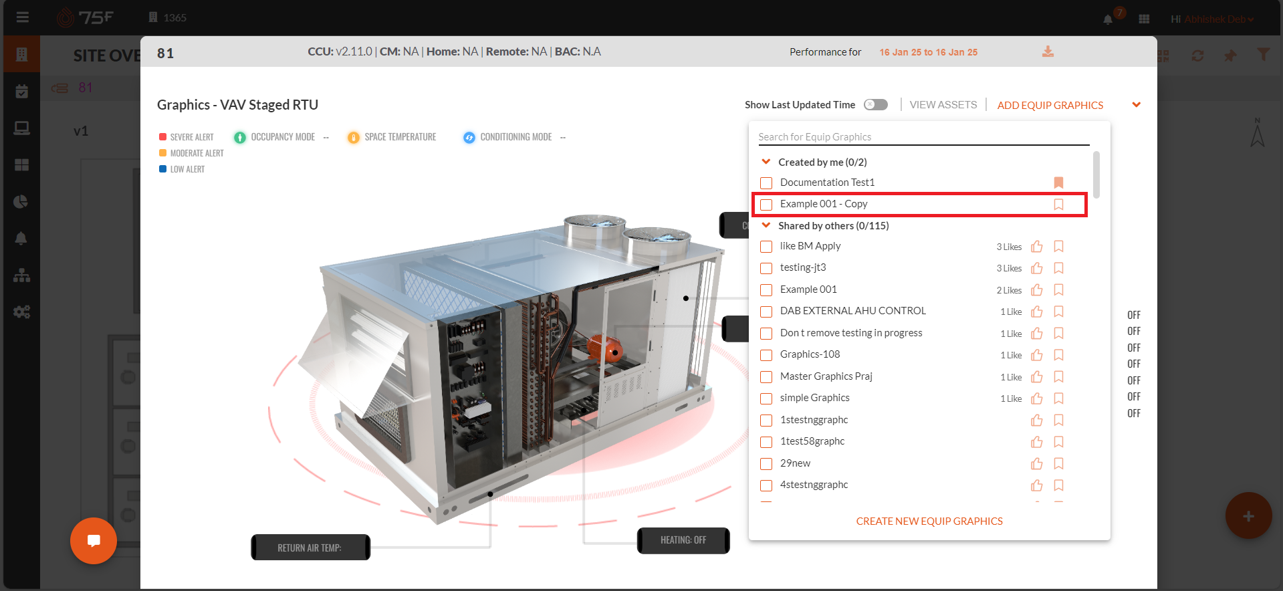Like 'DAB EXTERNAL AHU CONTROL' graphic
1283x591 pixels.
[x=1037, y=312]
